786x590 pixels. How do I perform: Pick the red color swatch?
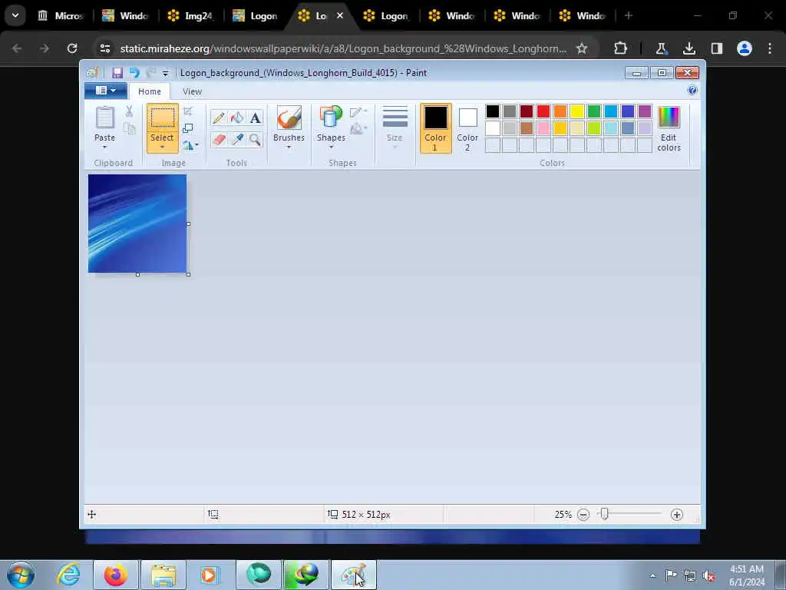coord(543,111)
